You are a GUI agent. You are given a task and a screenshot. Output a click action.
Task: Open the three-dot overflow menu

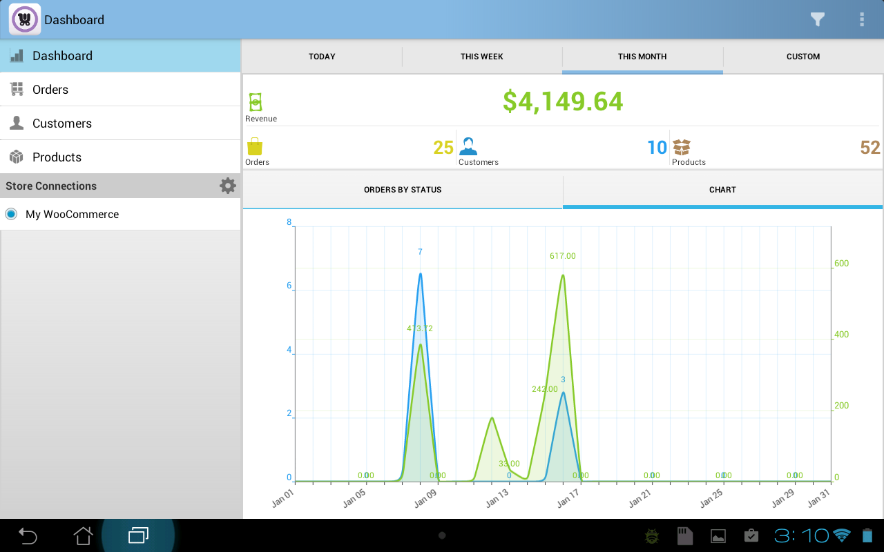coord(861,20)
